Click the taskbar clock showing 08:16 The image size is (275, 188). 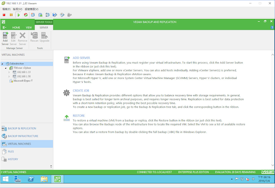tap(264, 179)
